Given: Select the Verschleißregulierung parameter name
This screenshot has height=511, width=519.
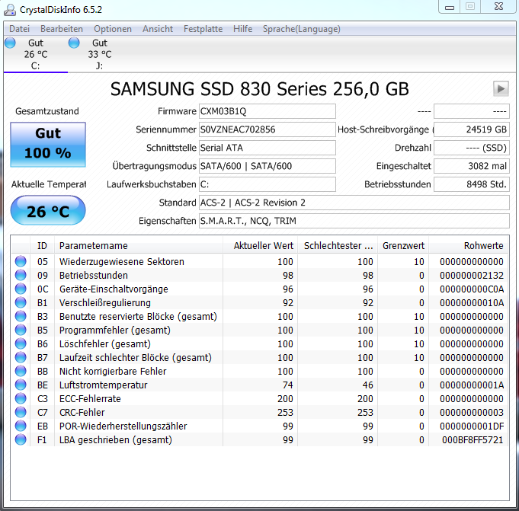Looking at the screenshot, I should click(105, 302).
